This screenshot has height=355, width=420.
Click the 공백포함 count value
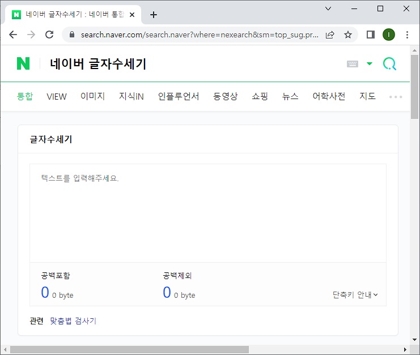[45, 292]
